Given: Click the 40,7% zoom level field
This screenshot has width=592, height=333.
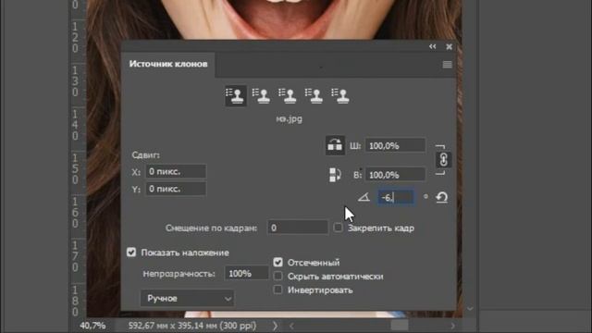Looking at the screenshot, I should [x=92, y=326].
